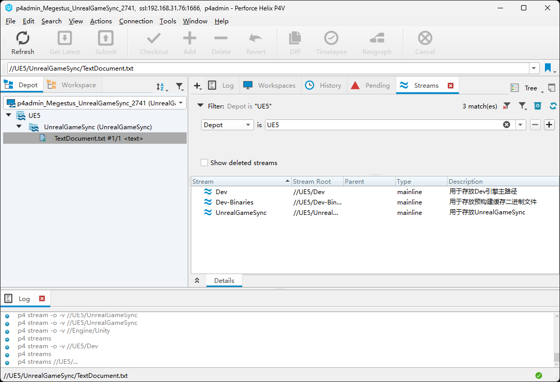Collapse the Filter section triangle

click(x=200, y=106)
